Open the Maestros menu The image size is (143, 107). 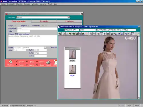(19, 4)
